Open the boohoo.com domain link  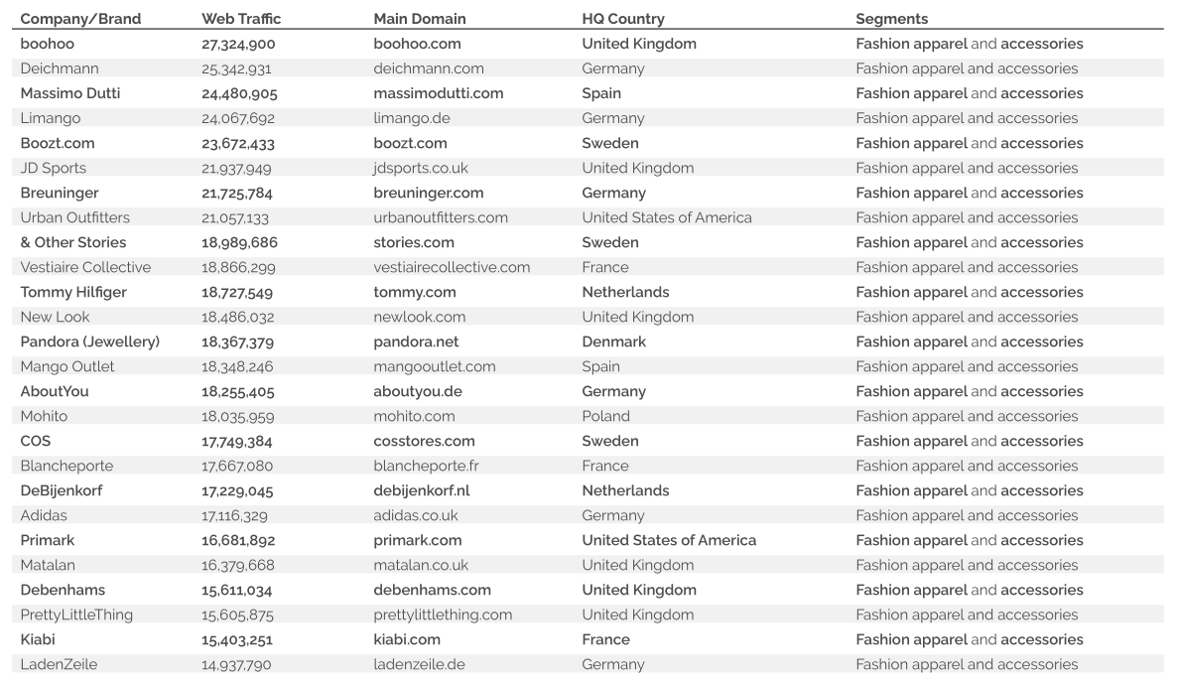tap(417, 44)
